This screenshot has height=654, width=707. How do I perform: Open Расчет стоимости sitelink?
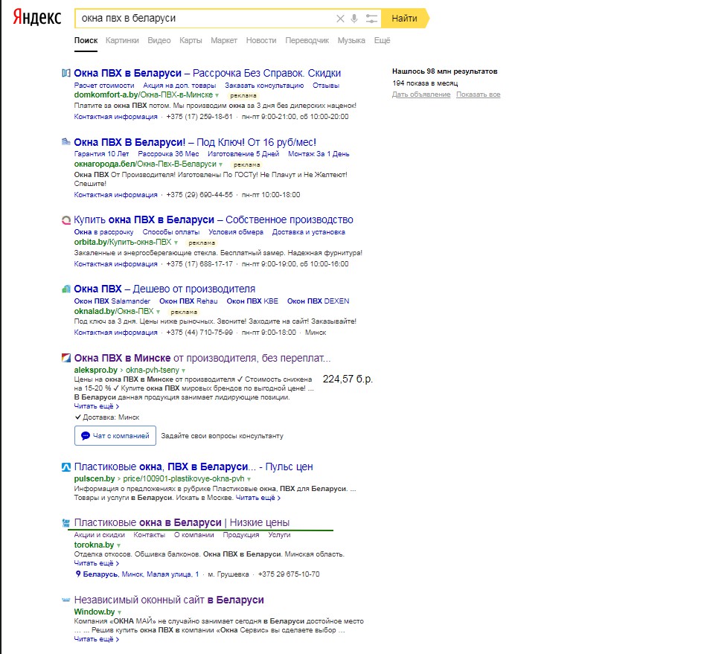click(x=104, y=85)
